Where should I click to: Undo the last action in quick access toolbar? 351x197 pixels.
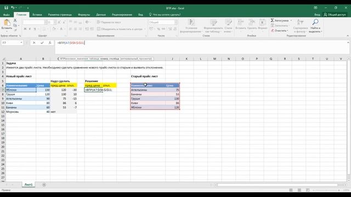13,8
